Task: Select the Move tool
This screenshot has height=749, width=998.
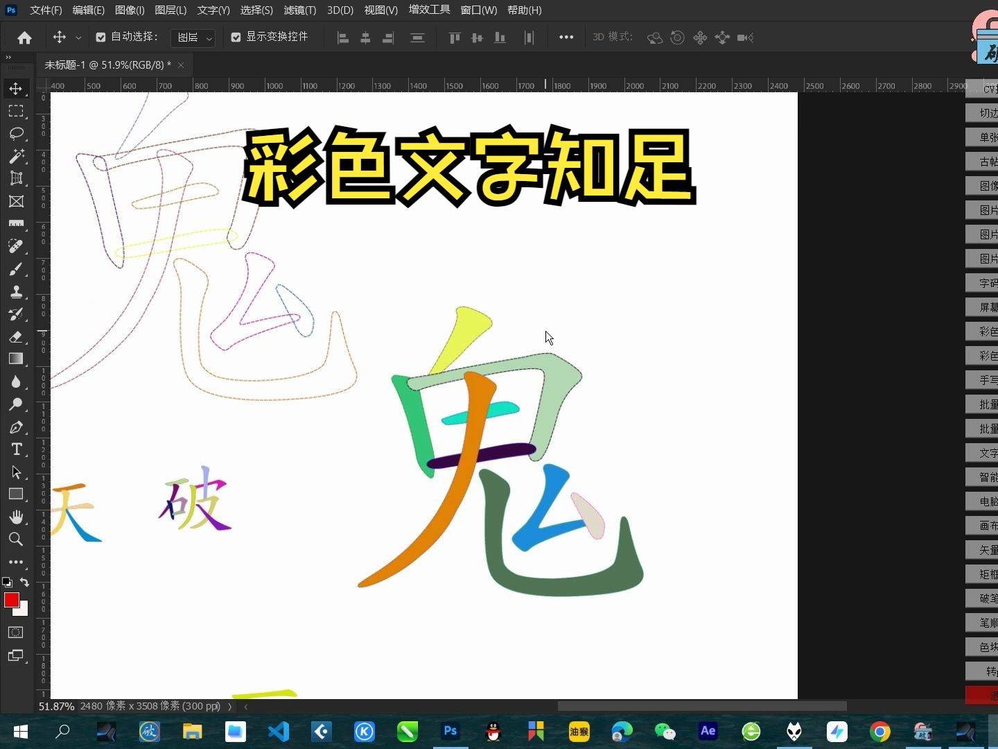Action: tap(16, 89)
